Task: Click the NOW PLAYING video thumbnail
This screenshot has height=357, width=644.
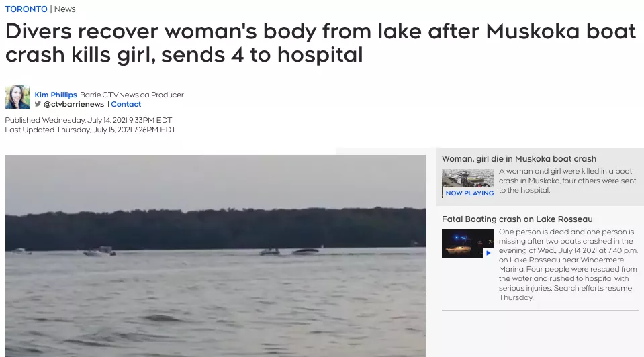Action: point(467,183)
